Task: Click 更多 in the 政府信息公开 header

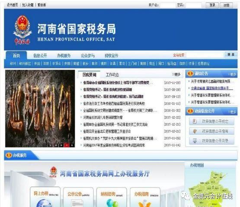Action: (x=232, y=112)
